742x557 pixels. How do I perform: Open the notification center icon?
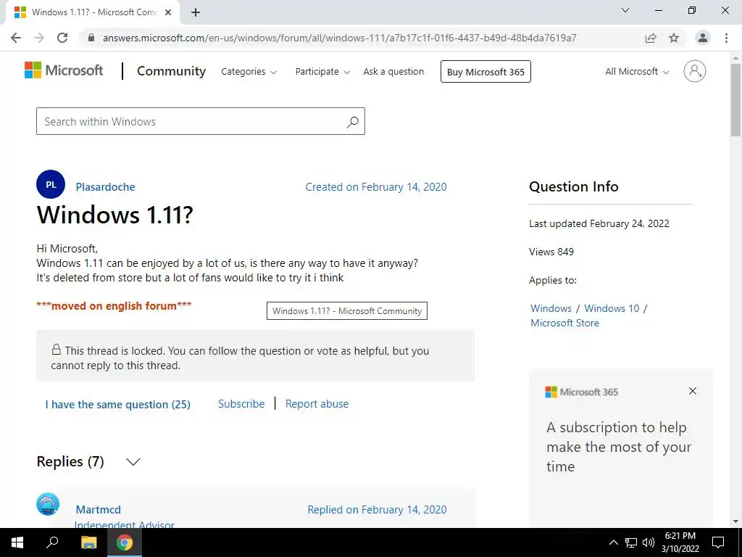(x=718, y=542)
